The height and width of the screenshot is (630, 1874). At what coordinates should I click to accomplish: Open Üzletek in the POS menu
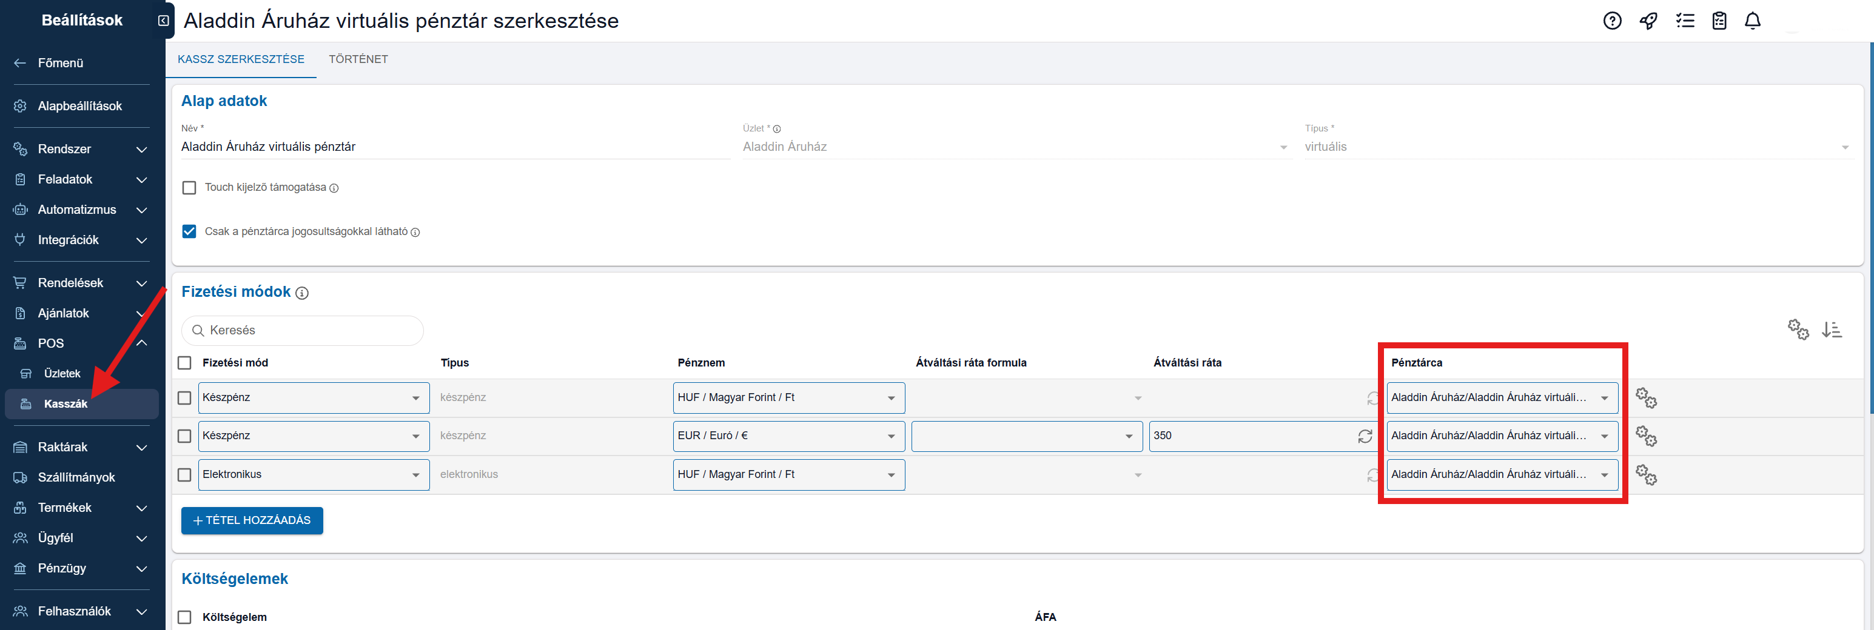[x=62, y=374]
